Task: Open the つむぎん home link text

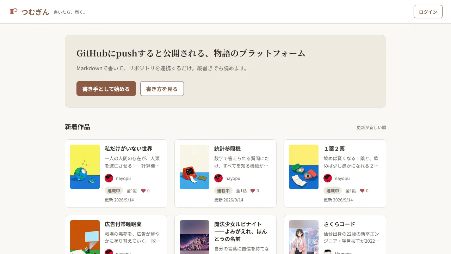Action: point(35,12)
